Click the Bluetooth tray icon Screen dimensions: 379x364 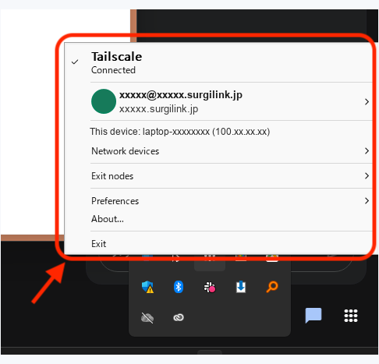click(x=179, y=287)
